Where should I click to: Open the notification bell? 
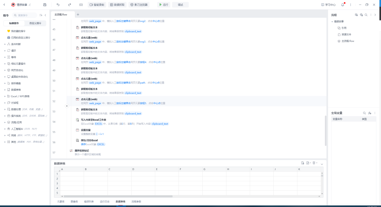(343, 5)
